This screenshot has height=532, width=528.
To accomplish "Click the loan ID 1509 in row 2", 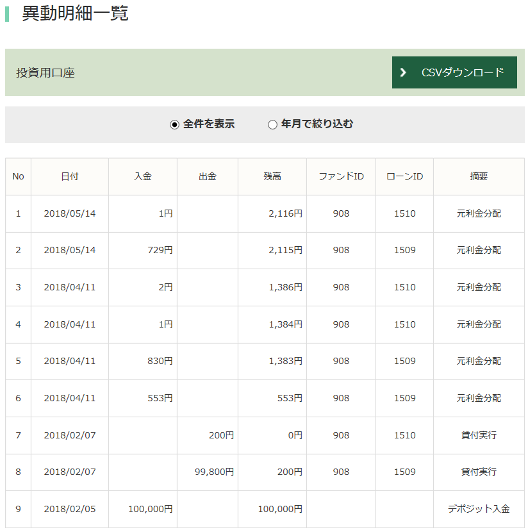I will 404,250.
